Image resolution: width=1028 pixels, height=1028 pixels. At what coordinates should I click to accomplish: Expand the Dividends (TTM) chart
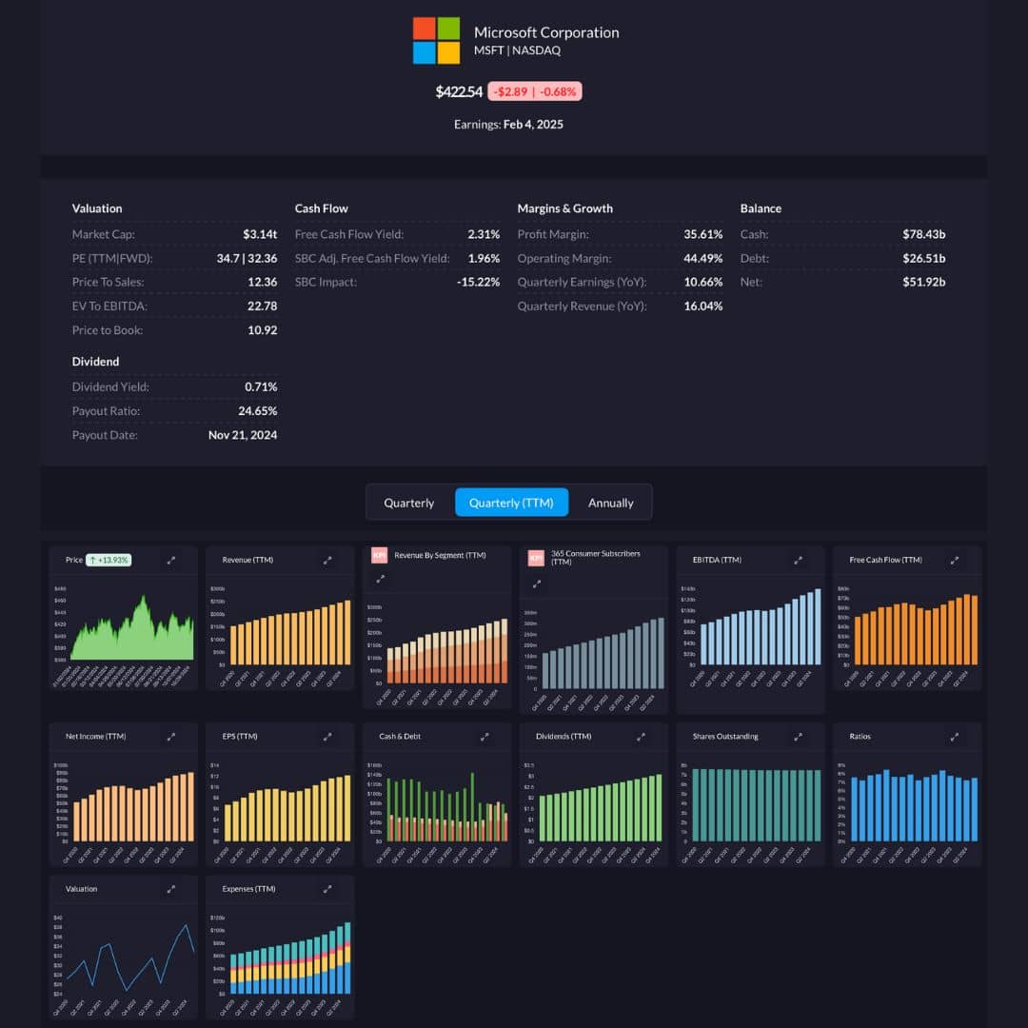click(641, 737)
